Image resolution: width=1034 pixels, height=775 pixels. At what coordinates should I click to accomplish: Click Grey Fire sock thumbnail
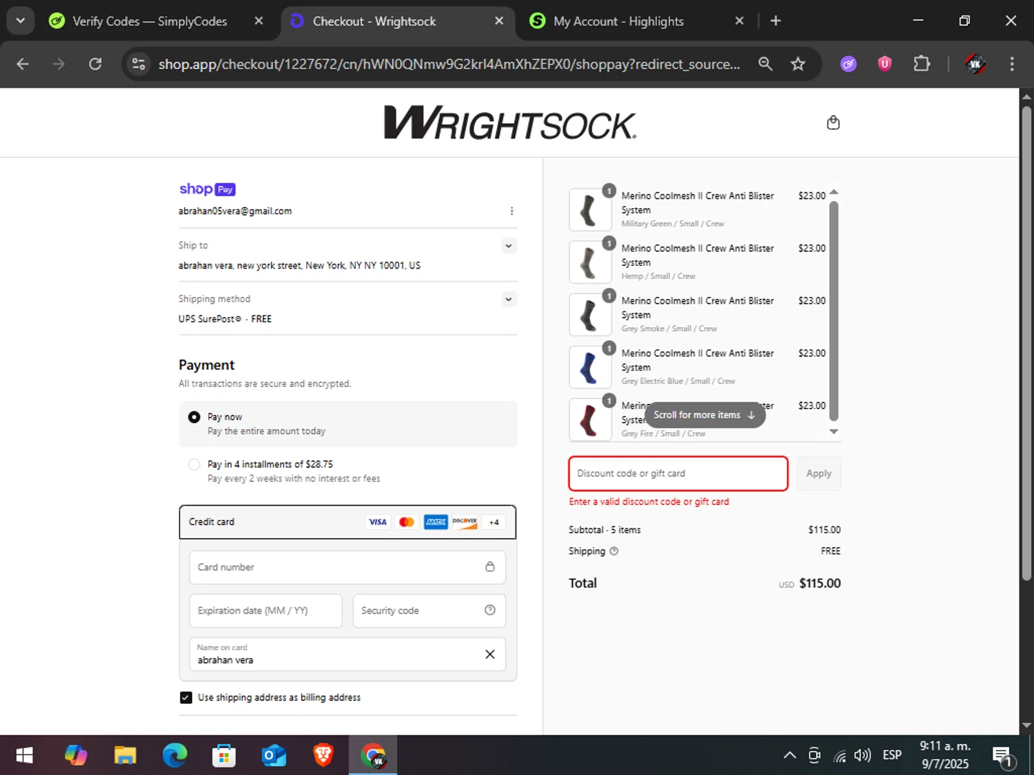point(590,419)
